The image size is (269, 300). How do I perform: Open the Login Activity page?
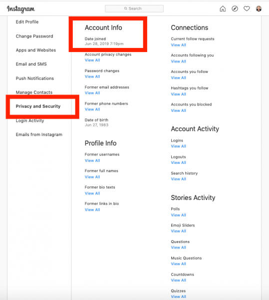point(30,120)
